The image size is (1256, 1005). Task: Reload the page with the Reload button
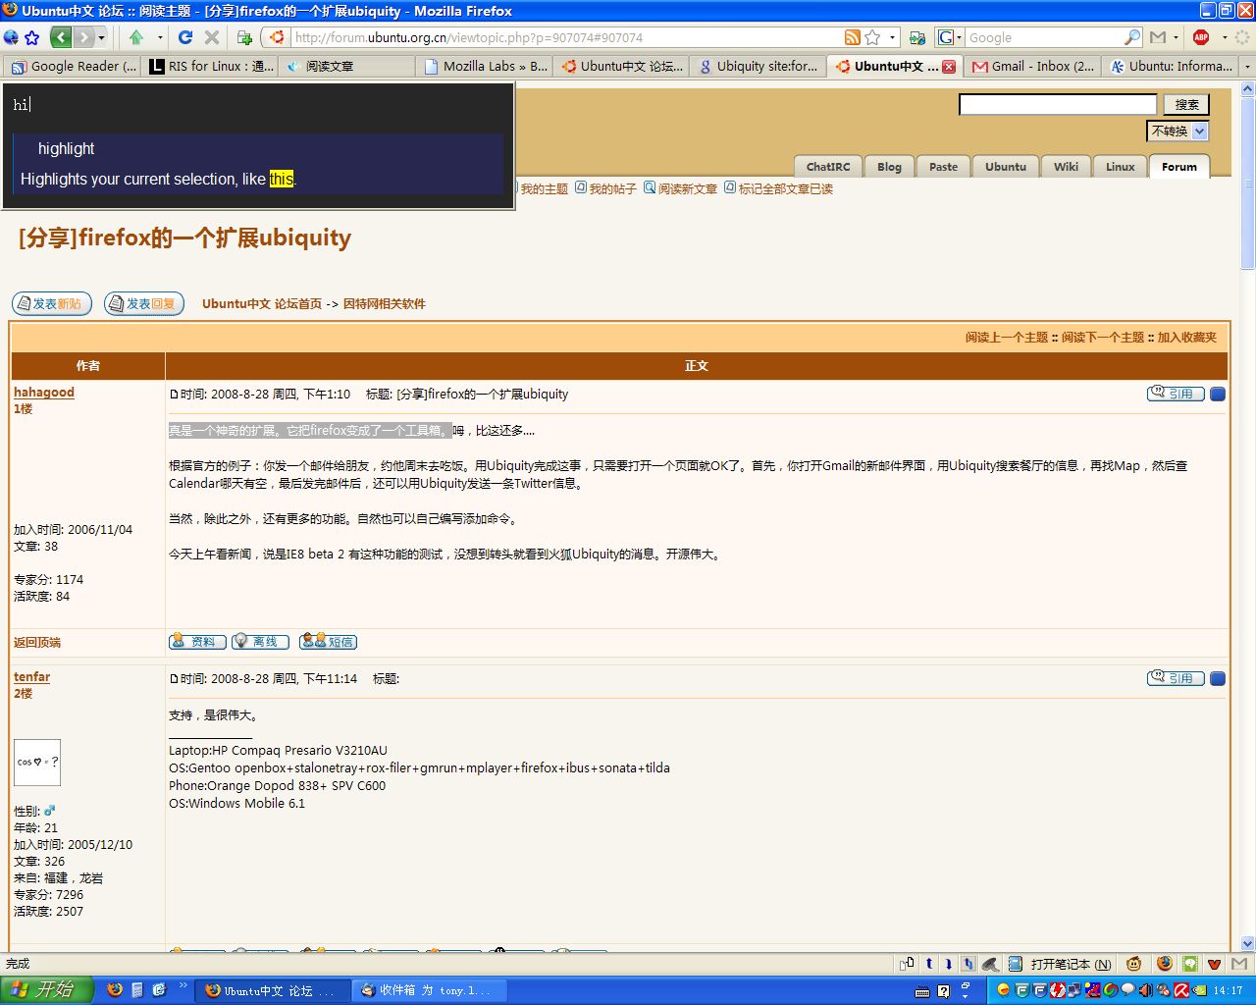tap(185, 37)
